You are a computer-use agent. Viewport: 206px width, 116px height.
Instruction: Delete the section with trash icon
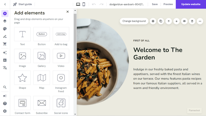click(192, 21)
